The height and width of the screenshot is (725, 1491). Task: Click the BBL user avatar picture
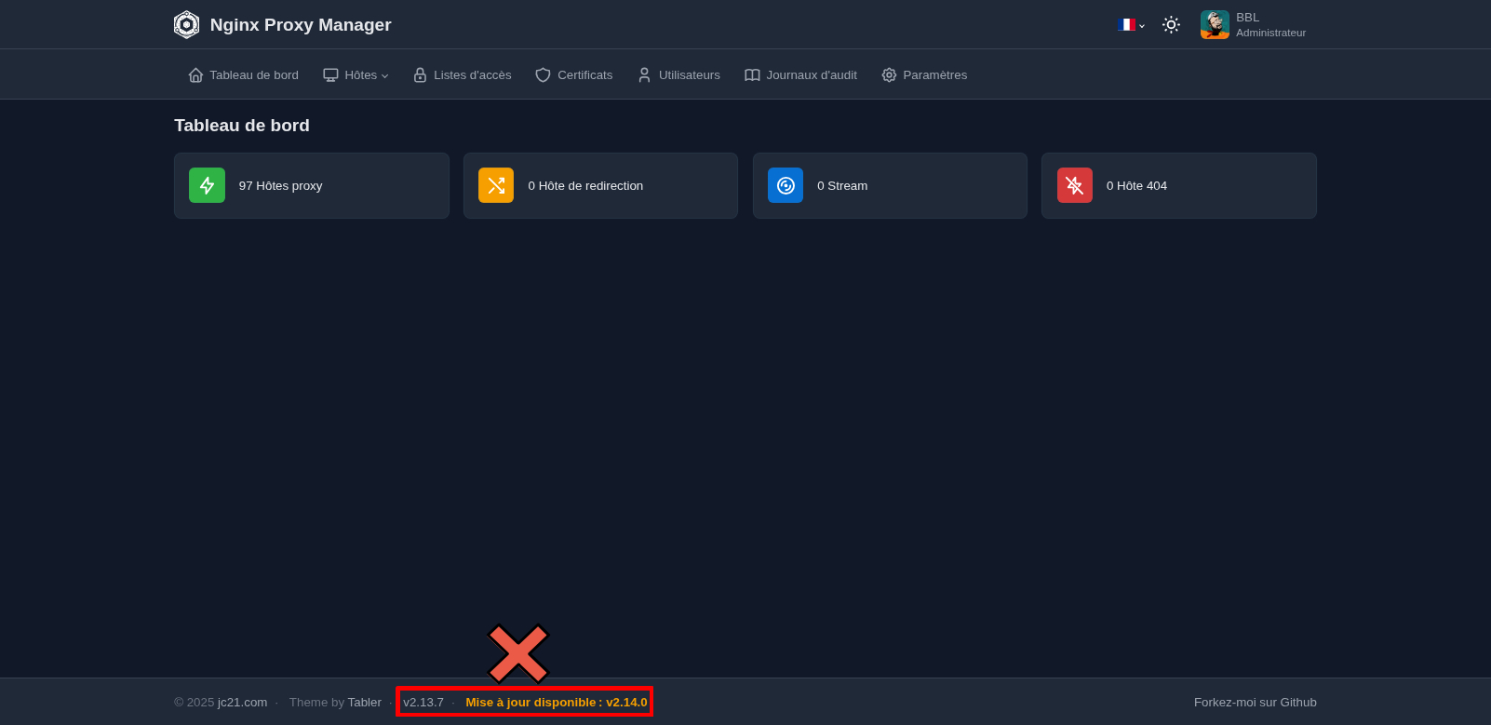pyautogui.click(x=1215, y=25)
